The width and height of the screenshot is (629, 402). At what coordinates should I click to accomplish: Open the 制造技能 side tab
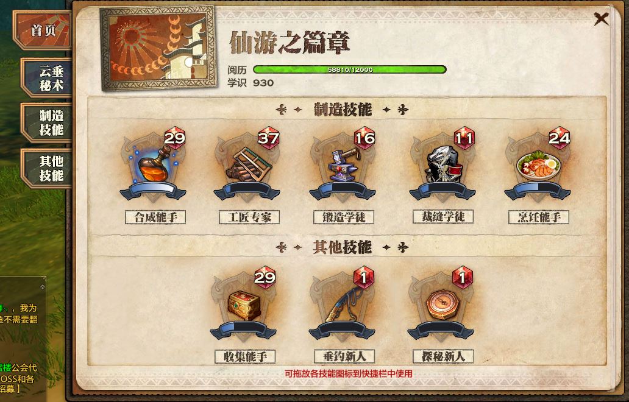point(47,122)
